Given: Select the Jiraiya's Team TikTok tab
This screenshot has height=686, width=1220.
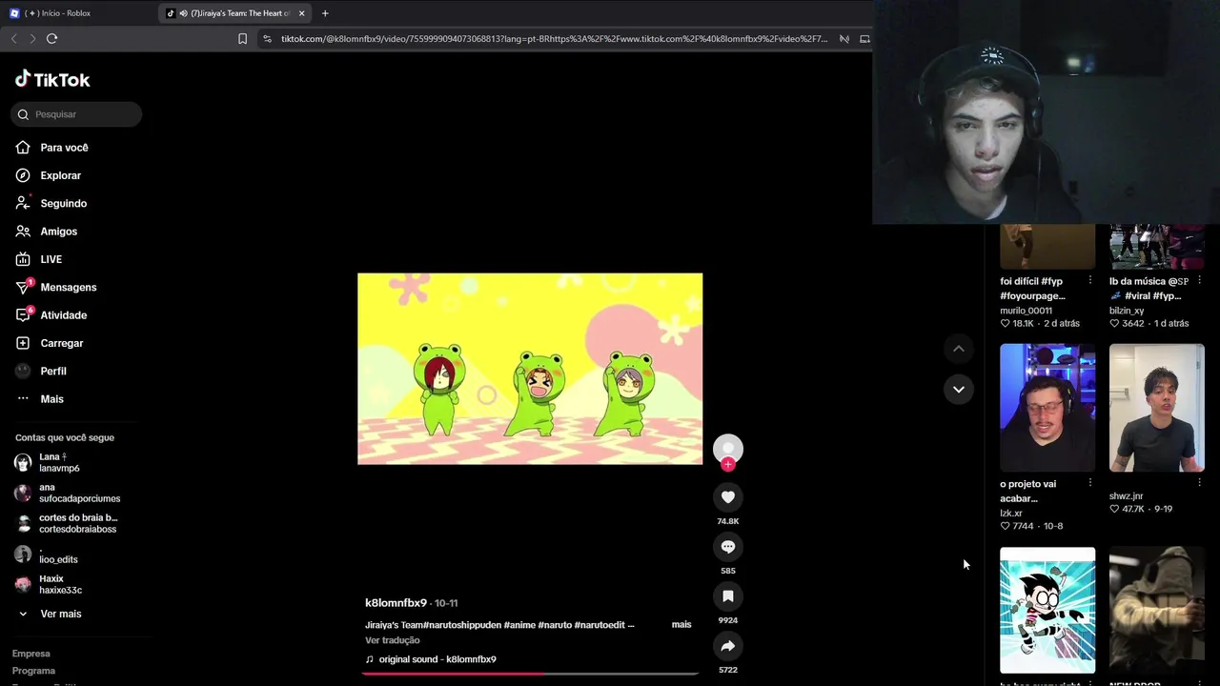Looking at the screenshot, I should [233, 13].
